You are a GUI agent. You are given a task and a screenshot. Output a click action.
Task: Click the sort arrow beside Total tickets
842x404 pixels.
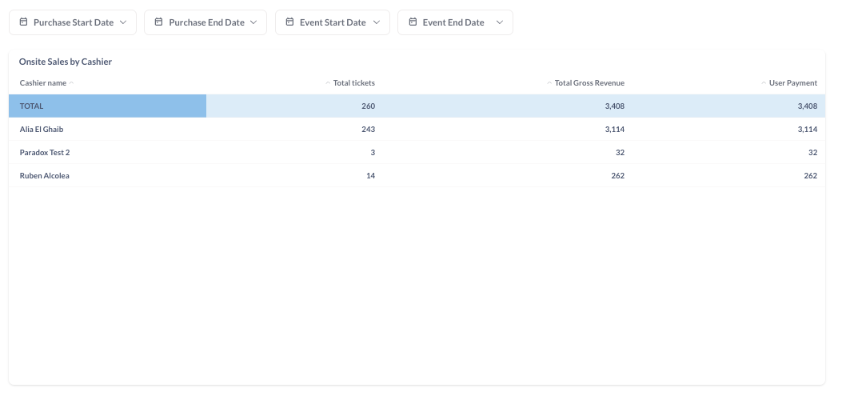point(328,82)
